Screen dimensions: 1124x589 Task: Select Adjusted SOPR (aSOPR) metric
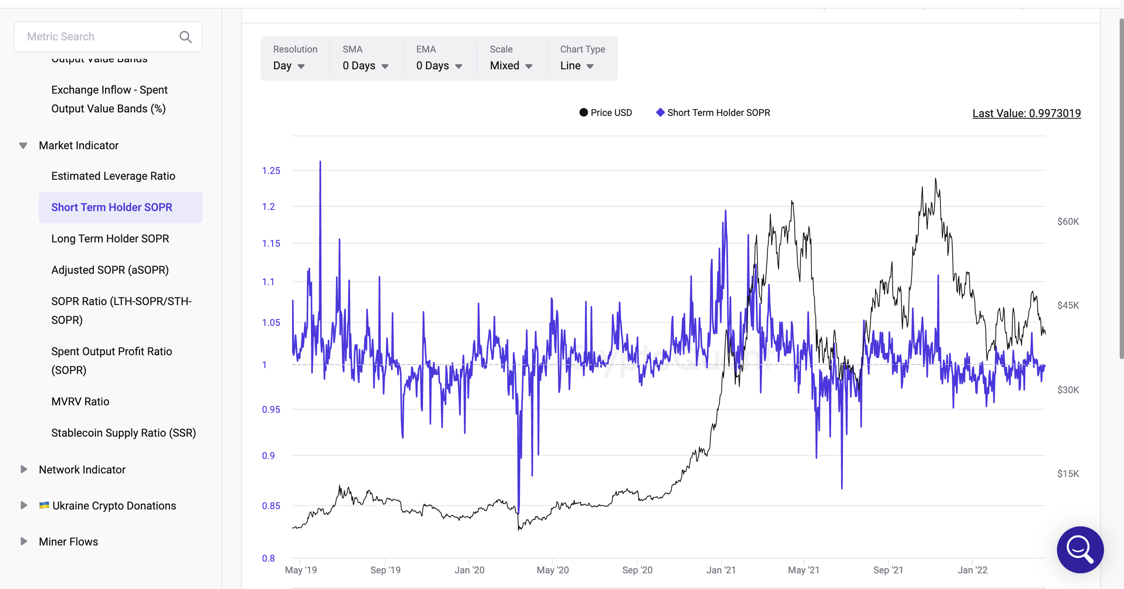(110, 270)
